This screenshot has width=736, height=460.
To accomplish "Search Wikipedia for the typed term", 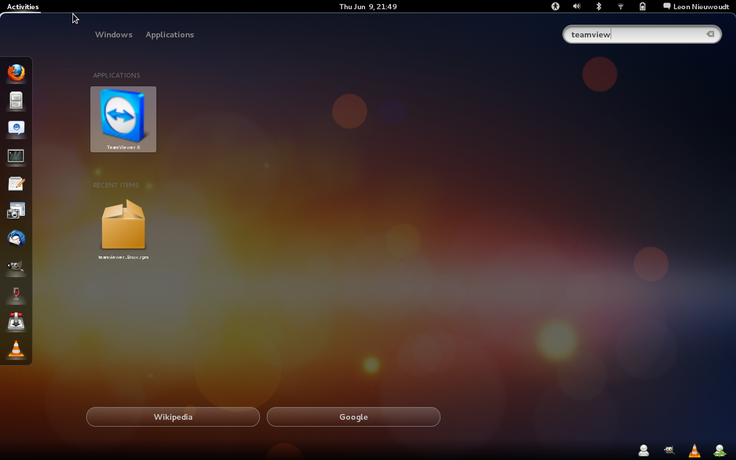I will tap(173, 417).
